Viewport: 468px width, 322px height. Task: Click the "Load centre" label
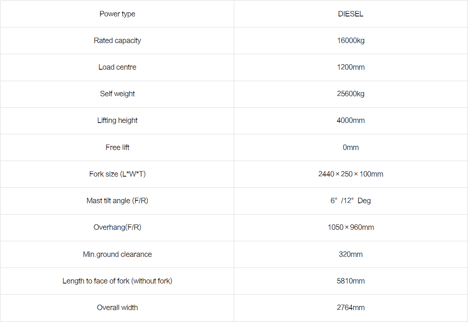coord(117,67)
